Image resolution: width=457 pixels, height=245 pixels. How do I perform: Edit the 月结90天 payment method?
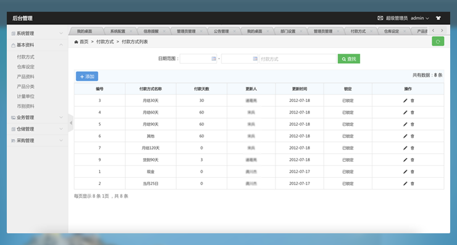pyautogui.click(x=405, y=125)
